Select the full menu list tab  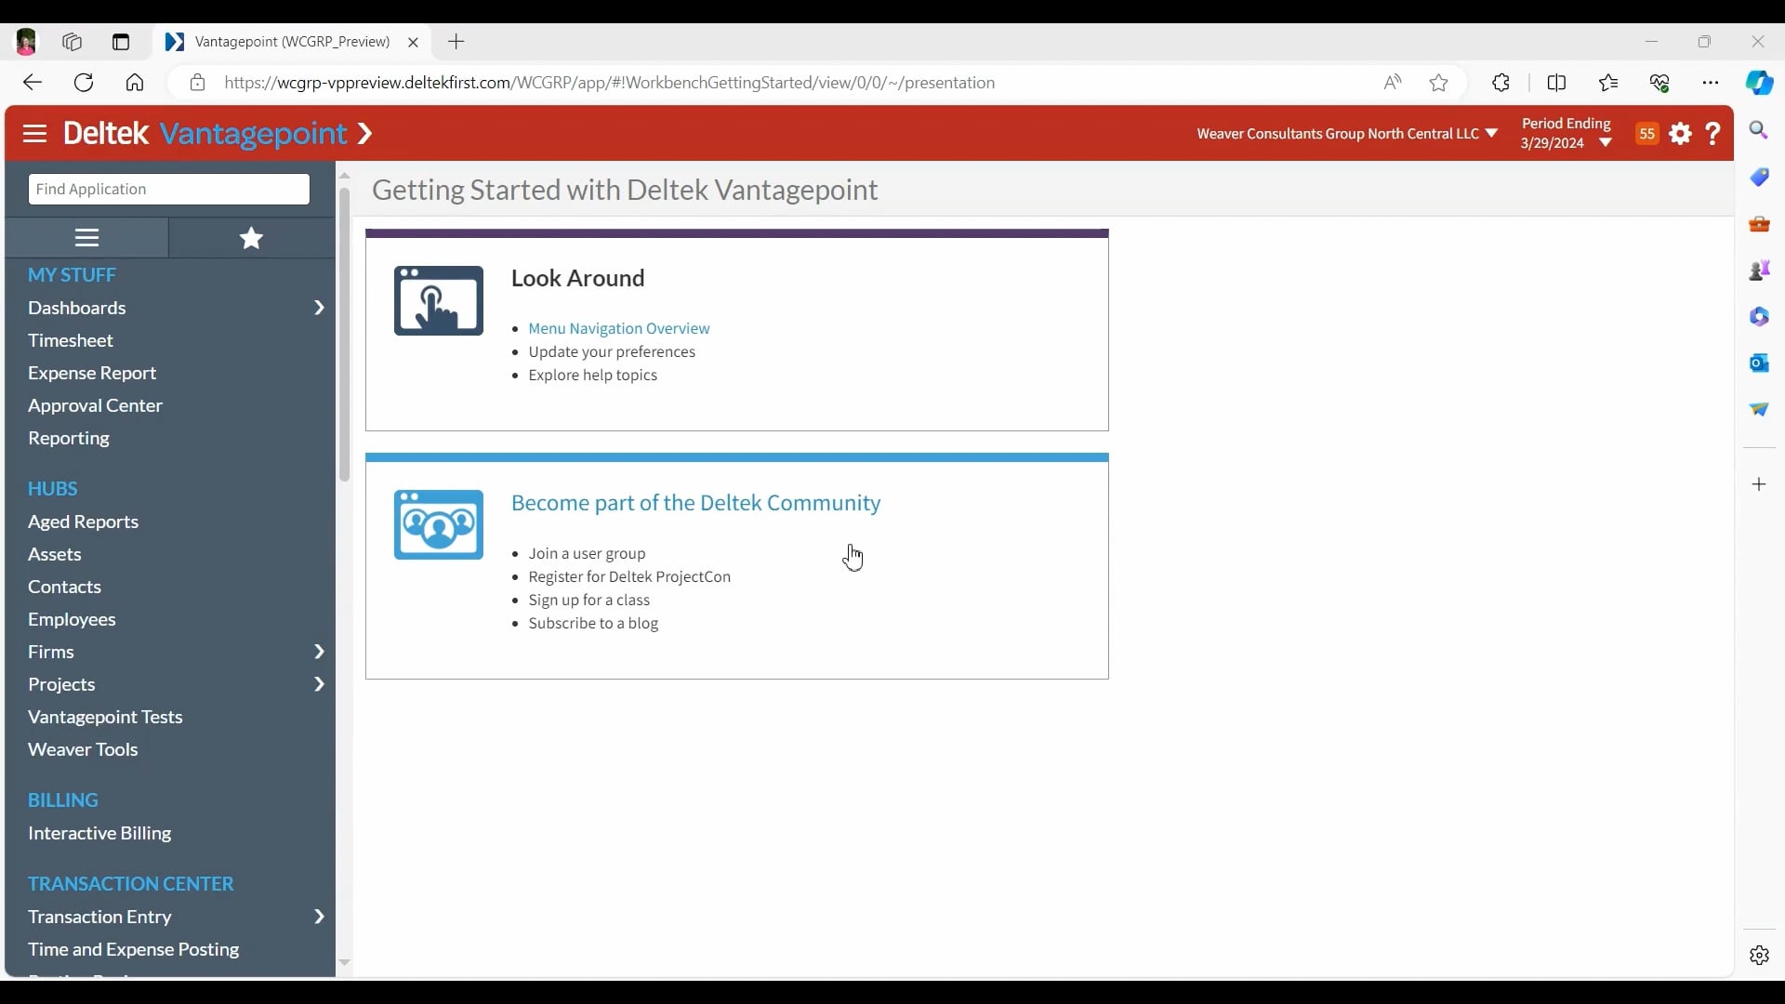click(x=86, y=238)
